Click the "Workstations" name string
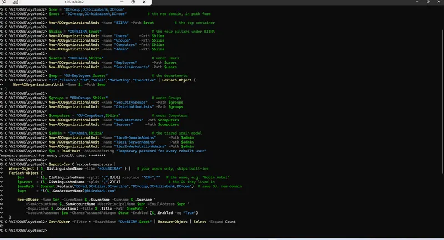 (x=129, y=120)
